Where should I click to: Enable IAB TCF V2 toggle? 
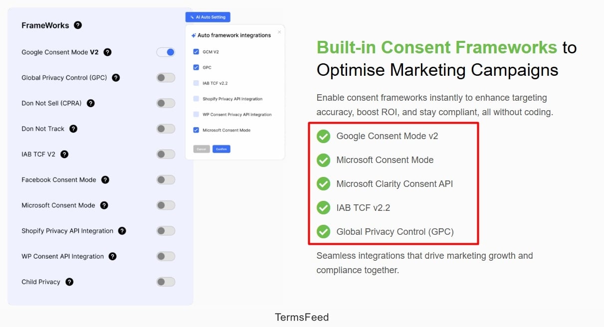pos(166,154)
